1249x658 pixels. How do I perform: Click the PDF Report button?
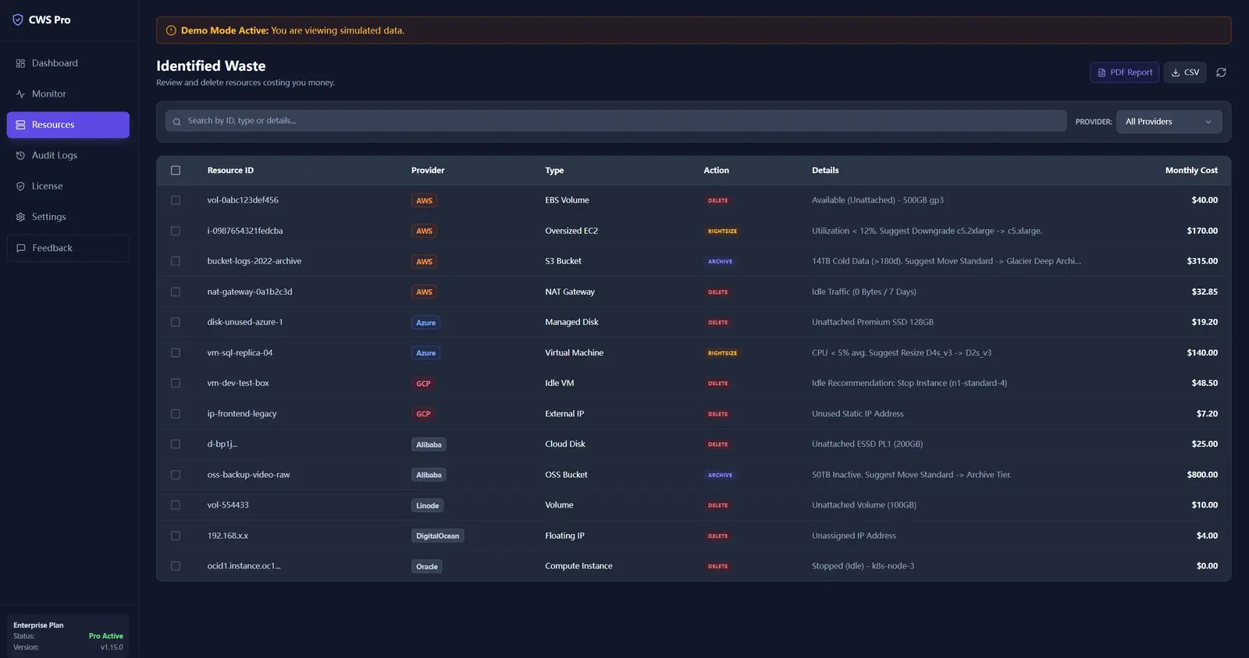click(1124, 73)
